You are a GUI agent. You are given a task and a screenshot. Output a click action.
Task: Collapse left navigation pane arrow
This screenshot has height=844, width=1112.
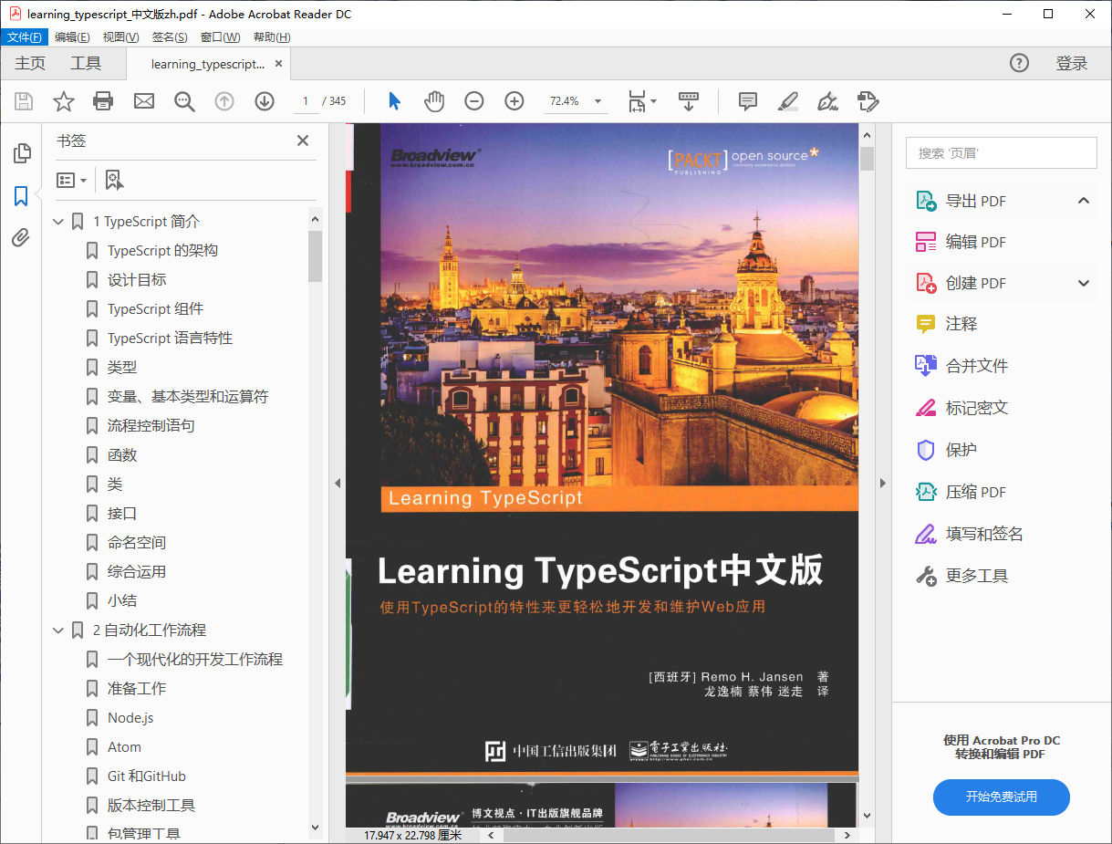coord(337,483)
